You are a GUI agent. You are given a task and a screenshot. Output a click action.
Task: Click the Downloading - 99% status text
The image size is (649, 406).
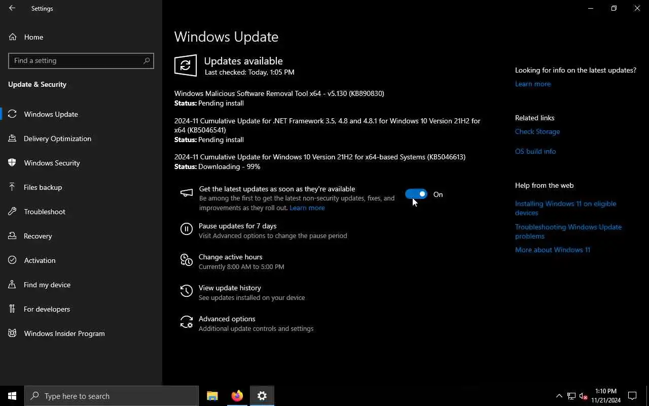(x=229, y=166)
